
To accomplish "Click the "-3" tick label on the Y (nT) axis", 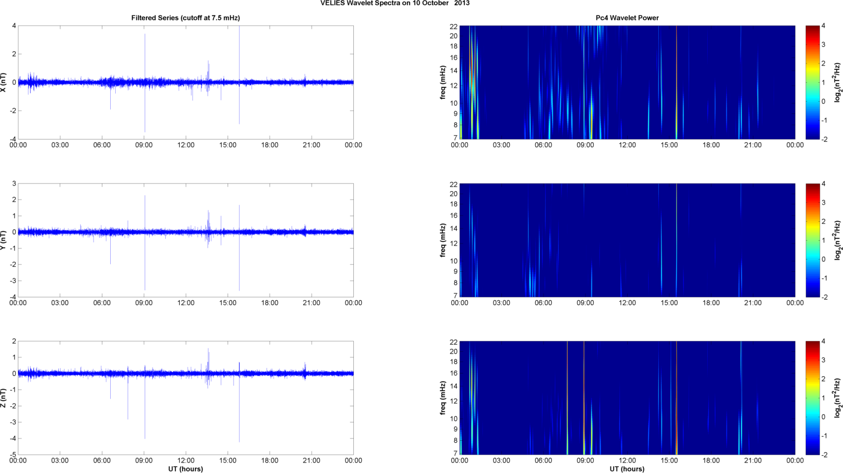I will pyautogui.click(x=12, y=281).
